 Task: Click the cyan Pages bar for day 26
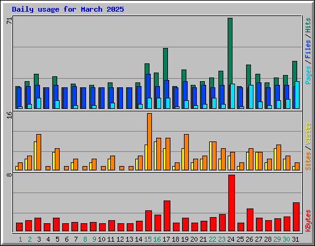[x=251, y=97]
